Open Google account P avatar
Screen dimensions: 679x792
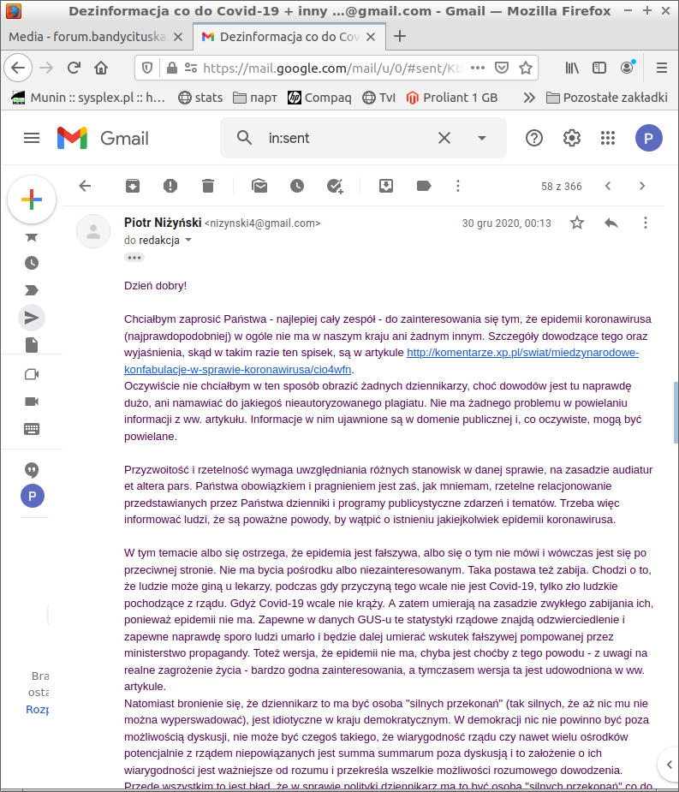tap(649, 138)
